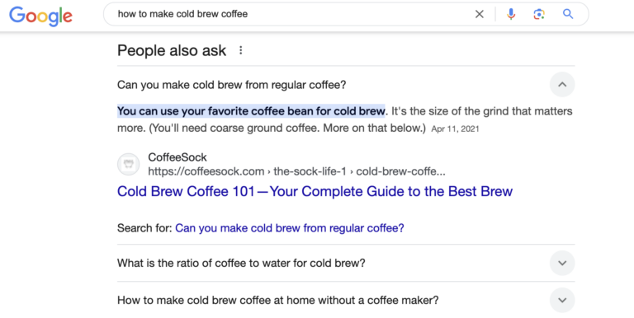The width and height of the screenshot is (634, 318).
Task: Click the CoffeeSock favicon
Action: point(128,164)
